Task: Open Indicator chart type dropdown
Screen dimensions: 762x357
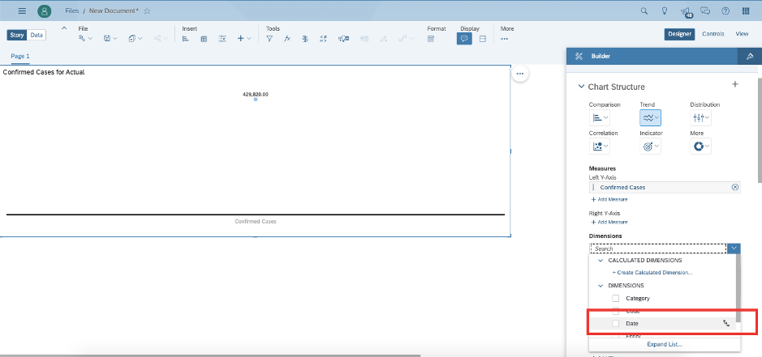Action: (x=650, y=146)
